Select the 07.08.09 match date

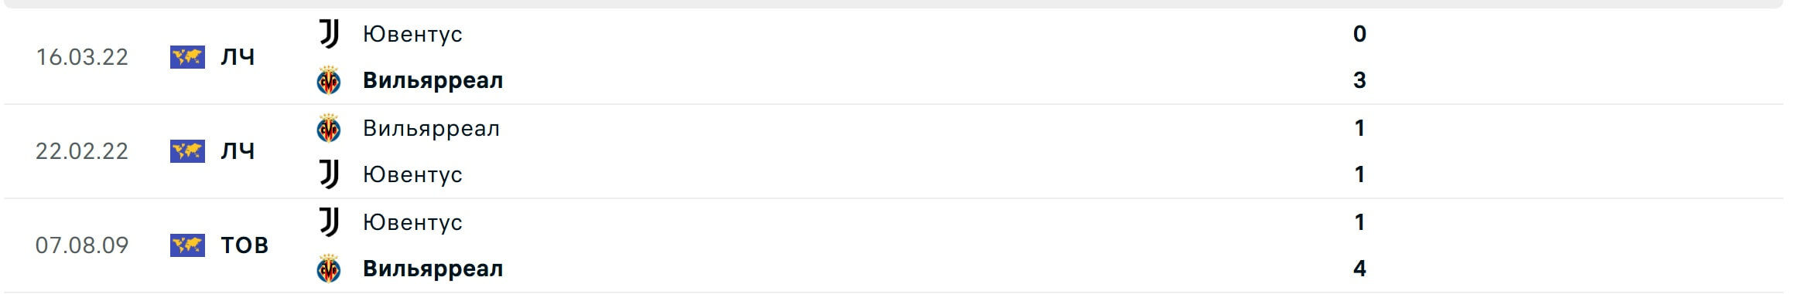point(82,245)
